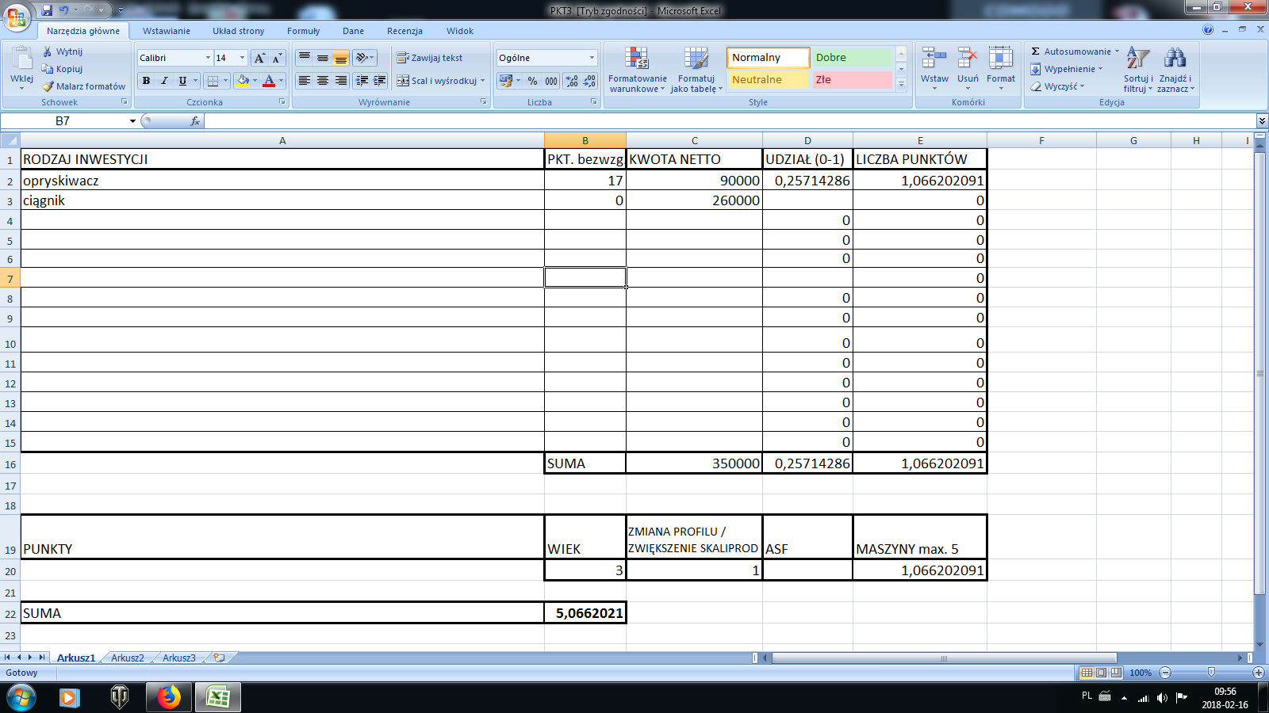The height and width of the screenshot is (713, 1269).
Task: Toggle bold formatting
Action: point(146,81)
